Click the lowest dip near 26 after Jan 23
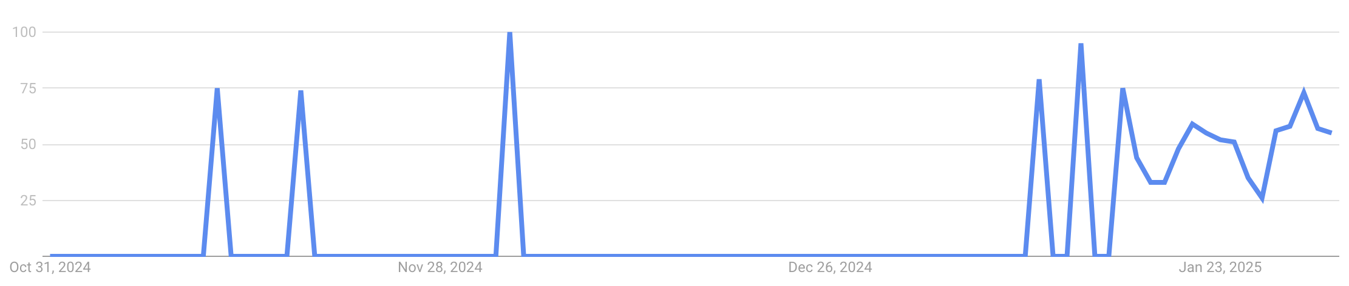Image resolution: width=1349 pixels, height=286 pixels. coord(1262,198)
